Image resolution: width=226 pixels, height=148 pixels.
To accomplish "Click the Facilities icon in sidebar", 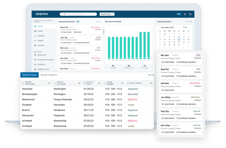I will pos(35,64).
